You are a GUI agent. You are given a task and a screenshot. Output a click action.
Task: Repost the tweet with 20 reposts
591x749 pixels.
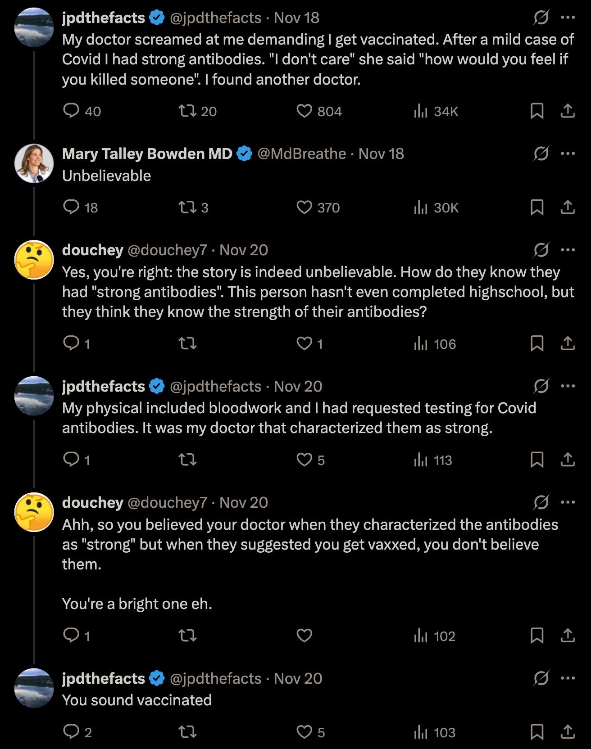tap(187, 111)
